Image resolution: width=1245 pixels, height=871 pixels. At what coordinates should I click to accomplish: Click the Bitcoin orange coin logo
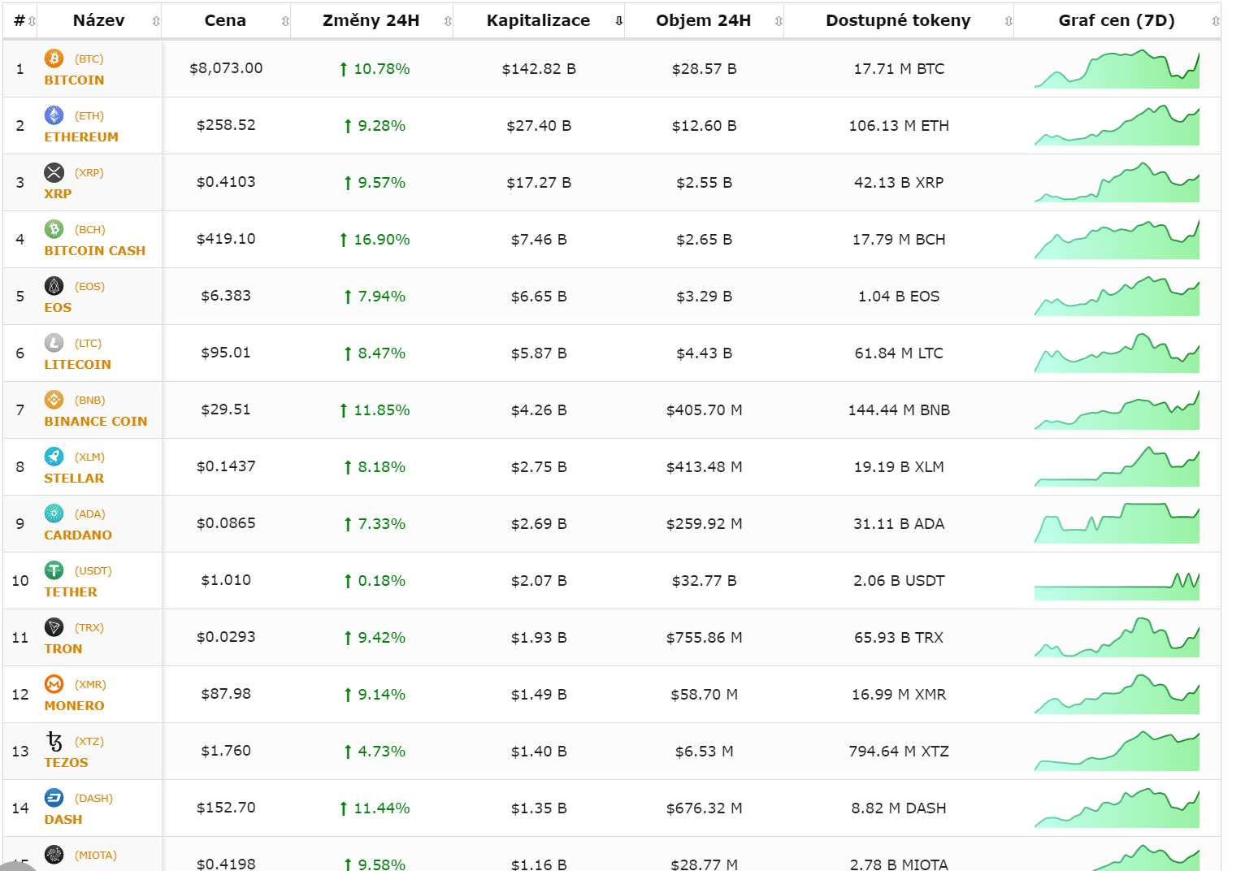(54, 58)
